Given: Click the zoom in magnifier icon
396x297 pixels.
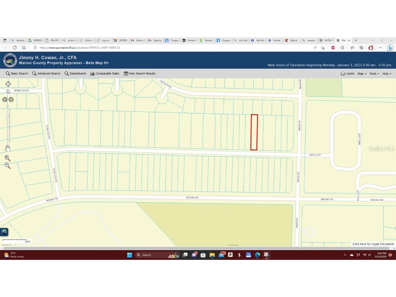Looking at the screenshot, I should [7, 158].
